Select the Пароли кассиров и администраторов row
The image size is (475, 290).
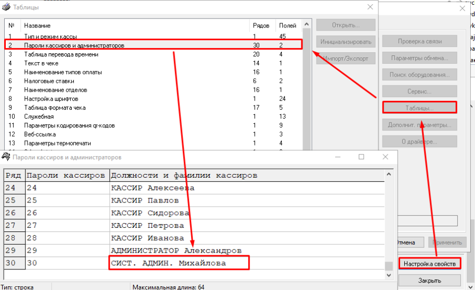[x=74, y=45]
